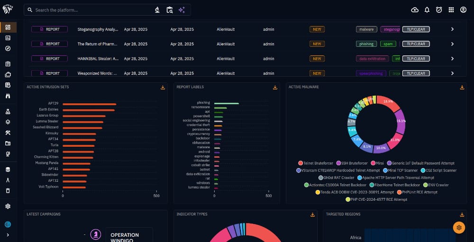
Task: Open Techniques via the crossed tools sidebar icon
Action: 8,132
